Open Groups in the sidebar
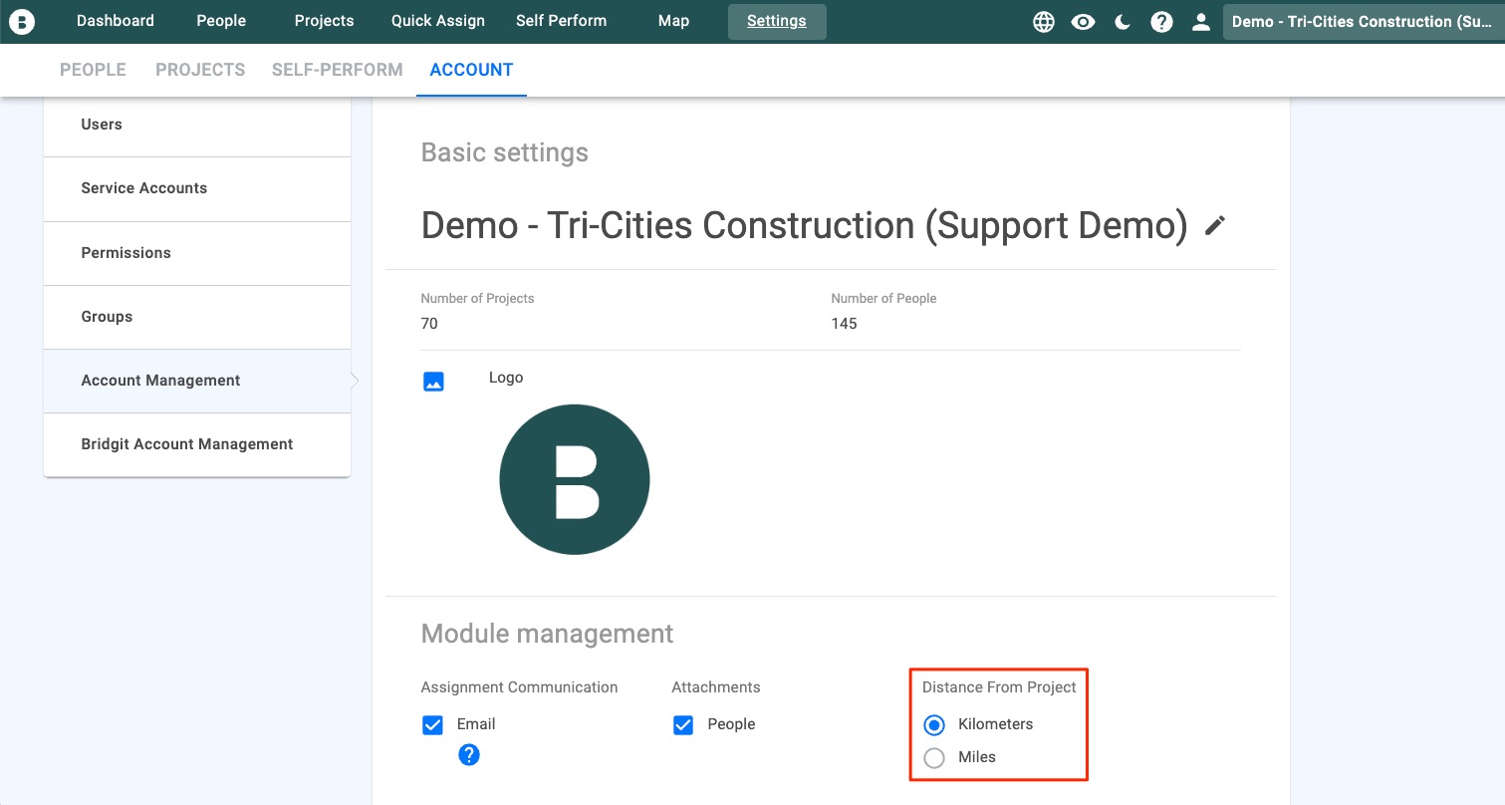 point(197,317)
